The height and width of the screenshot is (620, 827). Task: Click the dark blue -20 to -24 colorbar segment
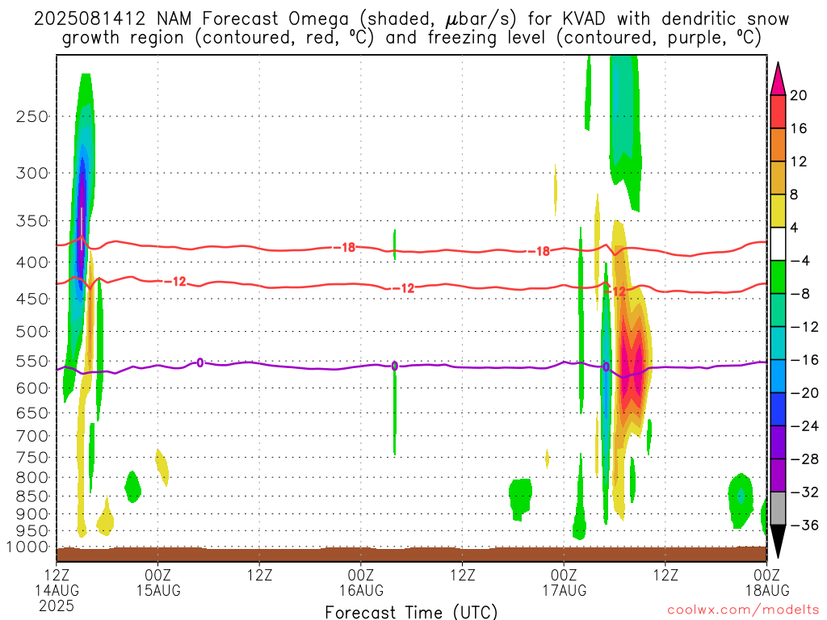pyautogui.click(x=778, y=409)
